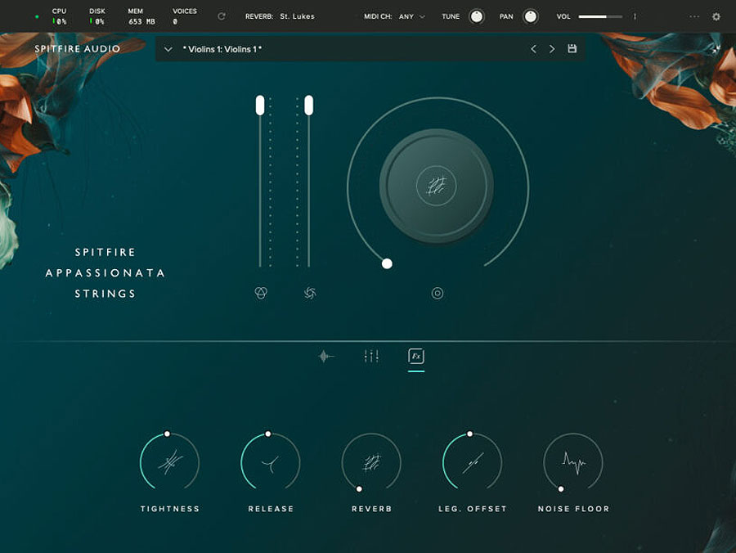
Task: Click the reverb St. Lukes label
Action: 280,16
